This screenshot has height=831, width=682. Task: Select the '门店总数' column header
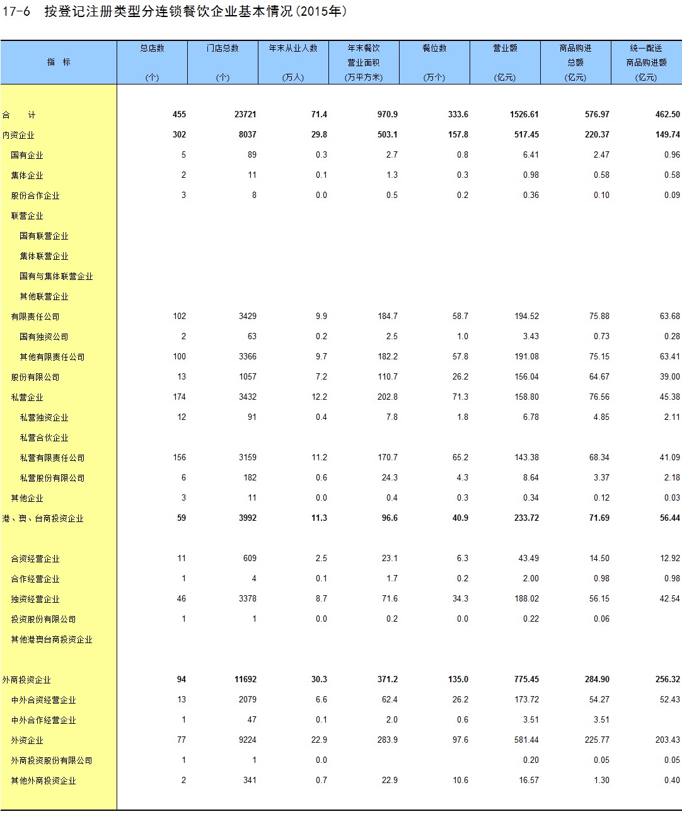pos(223,62)
